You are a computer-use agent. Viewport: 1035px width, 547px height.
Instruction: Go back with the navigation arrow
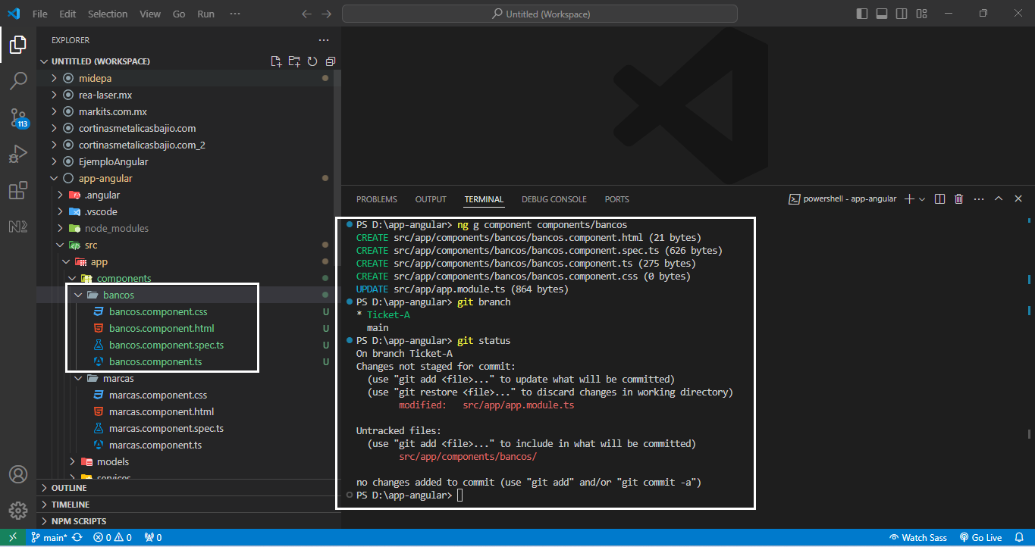coord(306,14)
